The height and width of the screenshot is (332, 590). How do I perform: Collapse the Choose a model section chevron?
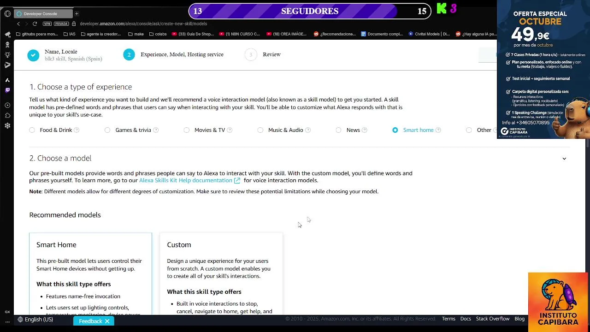click(x=564, y=159)
